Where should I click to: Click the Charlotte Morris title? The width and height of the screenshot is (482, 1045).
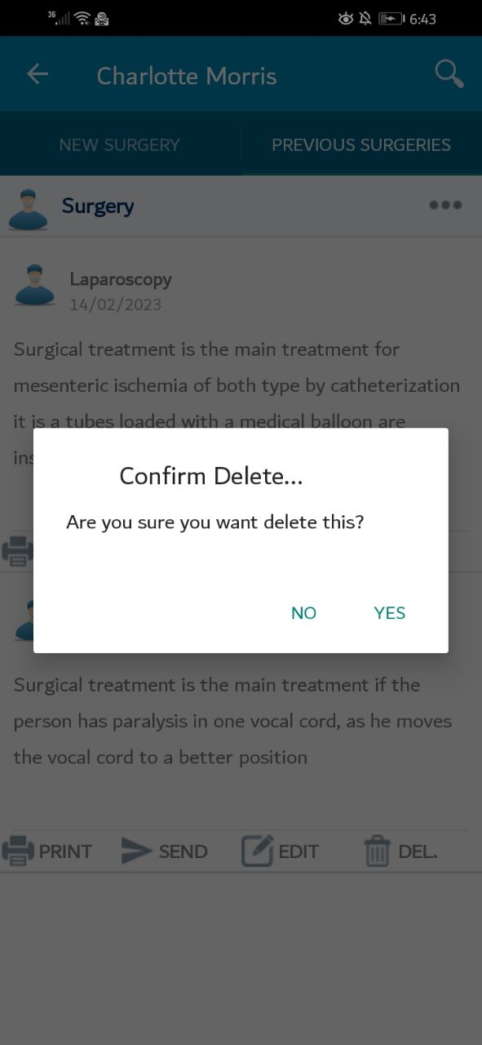coord(187,76)
